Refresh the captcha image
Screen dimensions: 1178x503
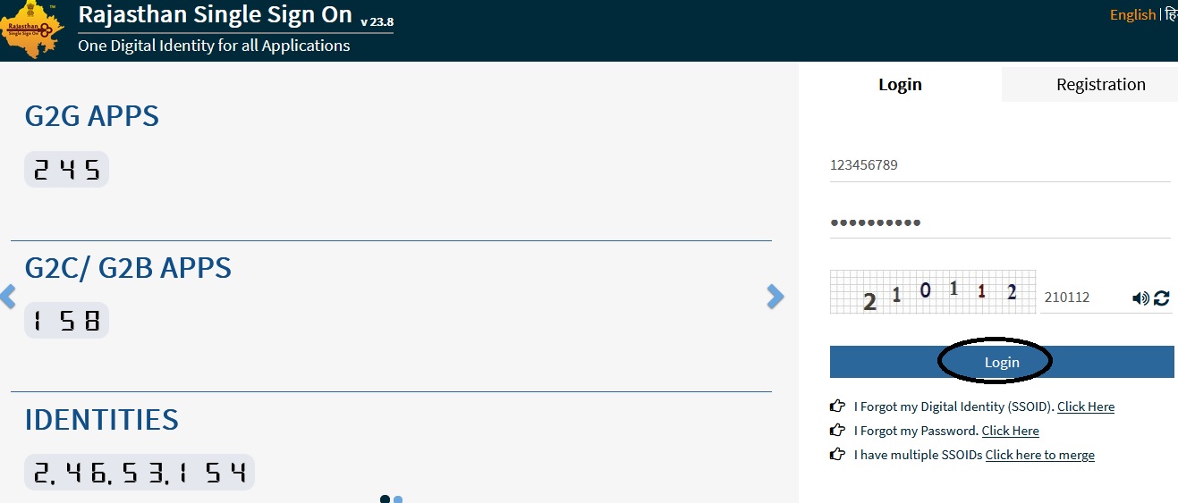1162,298
